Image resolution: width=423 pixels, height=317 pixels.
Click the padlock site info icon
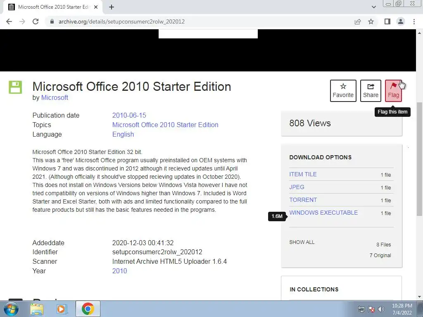52,21
